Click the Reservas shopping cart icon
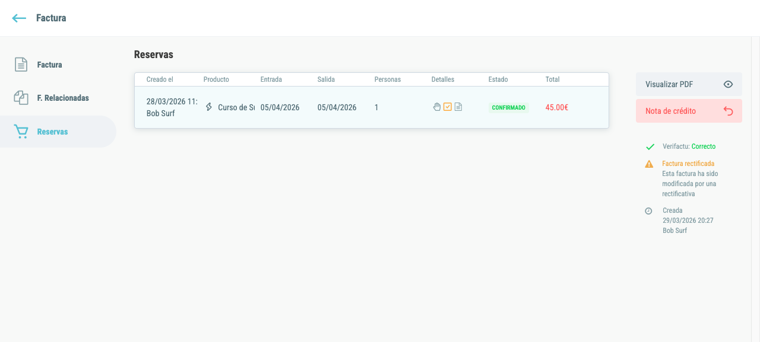The height and width of the screenshot is (342, 760). tap(21, 132)
